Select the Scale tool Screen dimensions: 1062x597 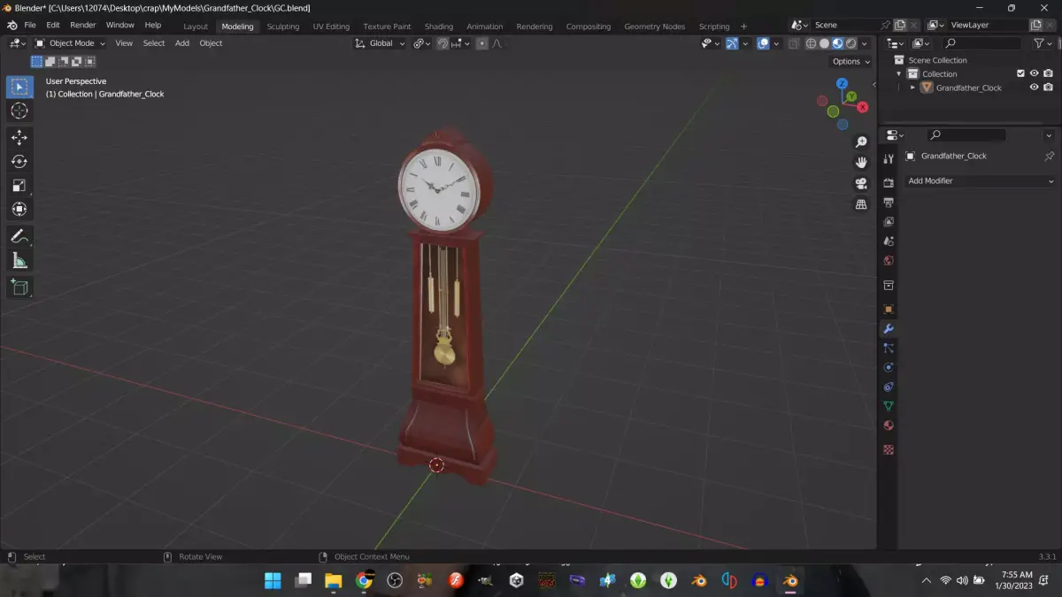click(19, 186)
